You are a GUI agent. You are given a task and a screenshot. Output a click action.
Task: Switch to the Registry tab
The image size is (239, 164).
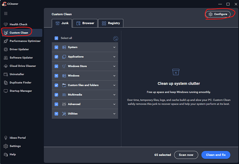pos(111,23)
